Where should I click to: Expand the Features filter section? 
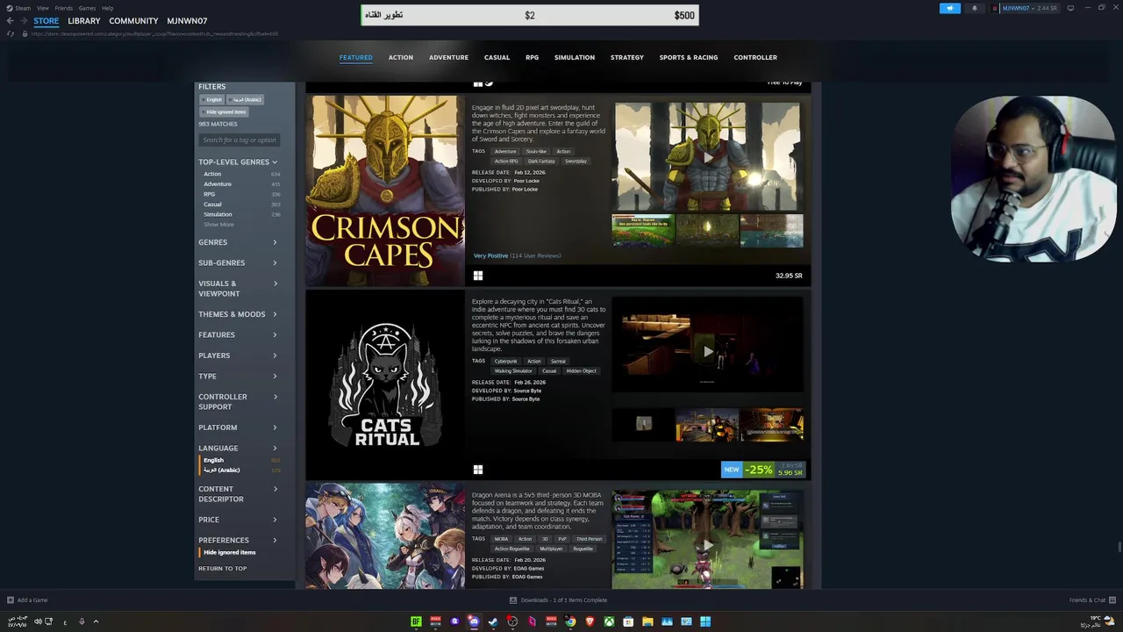coord(239,335)
